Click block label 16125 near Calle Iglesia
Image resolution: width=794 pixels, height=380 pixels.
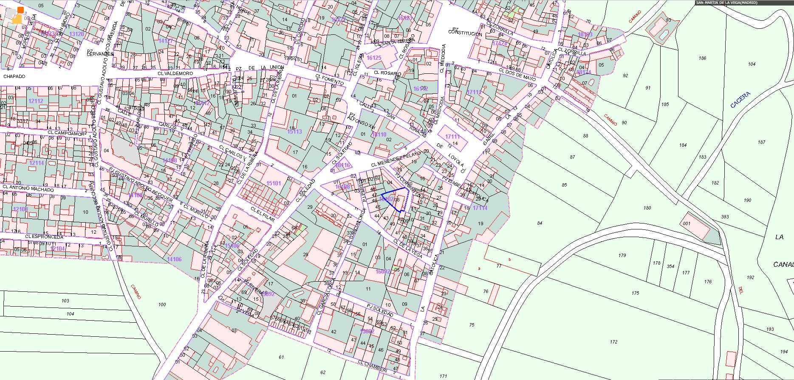pyautogui.click(x=374, y=57)
